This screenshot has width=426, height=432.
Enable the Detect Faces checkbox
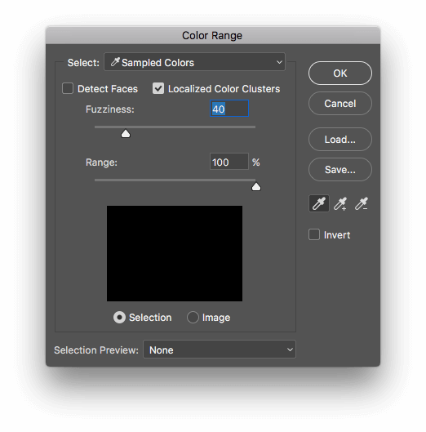pos(68,89)
